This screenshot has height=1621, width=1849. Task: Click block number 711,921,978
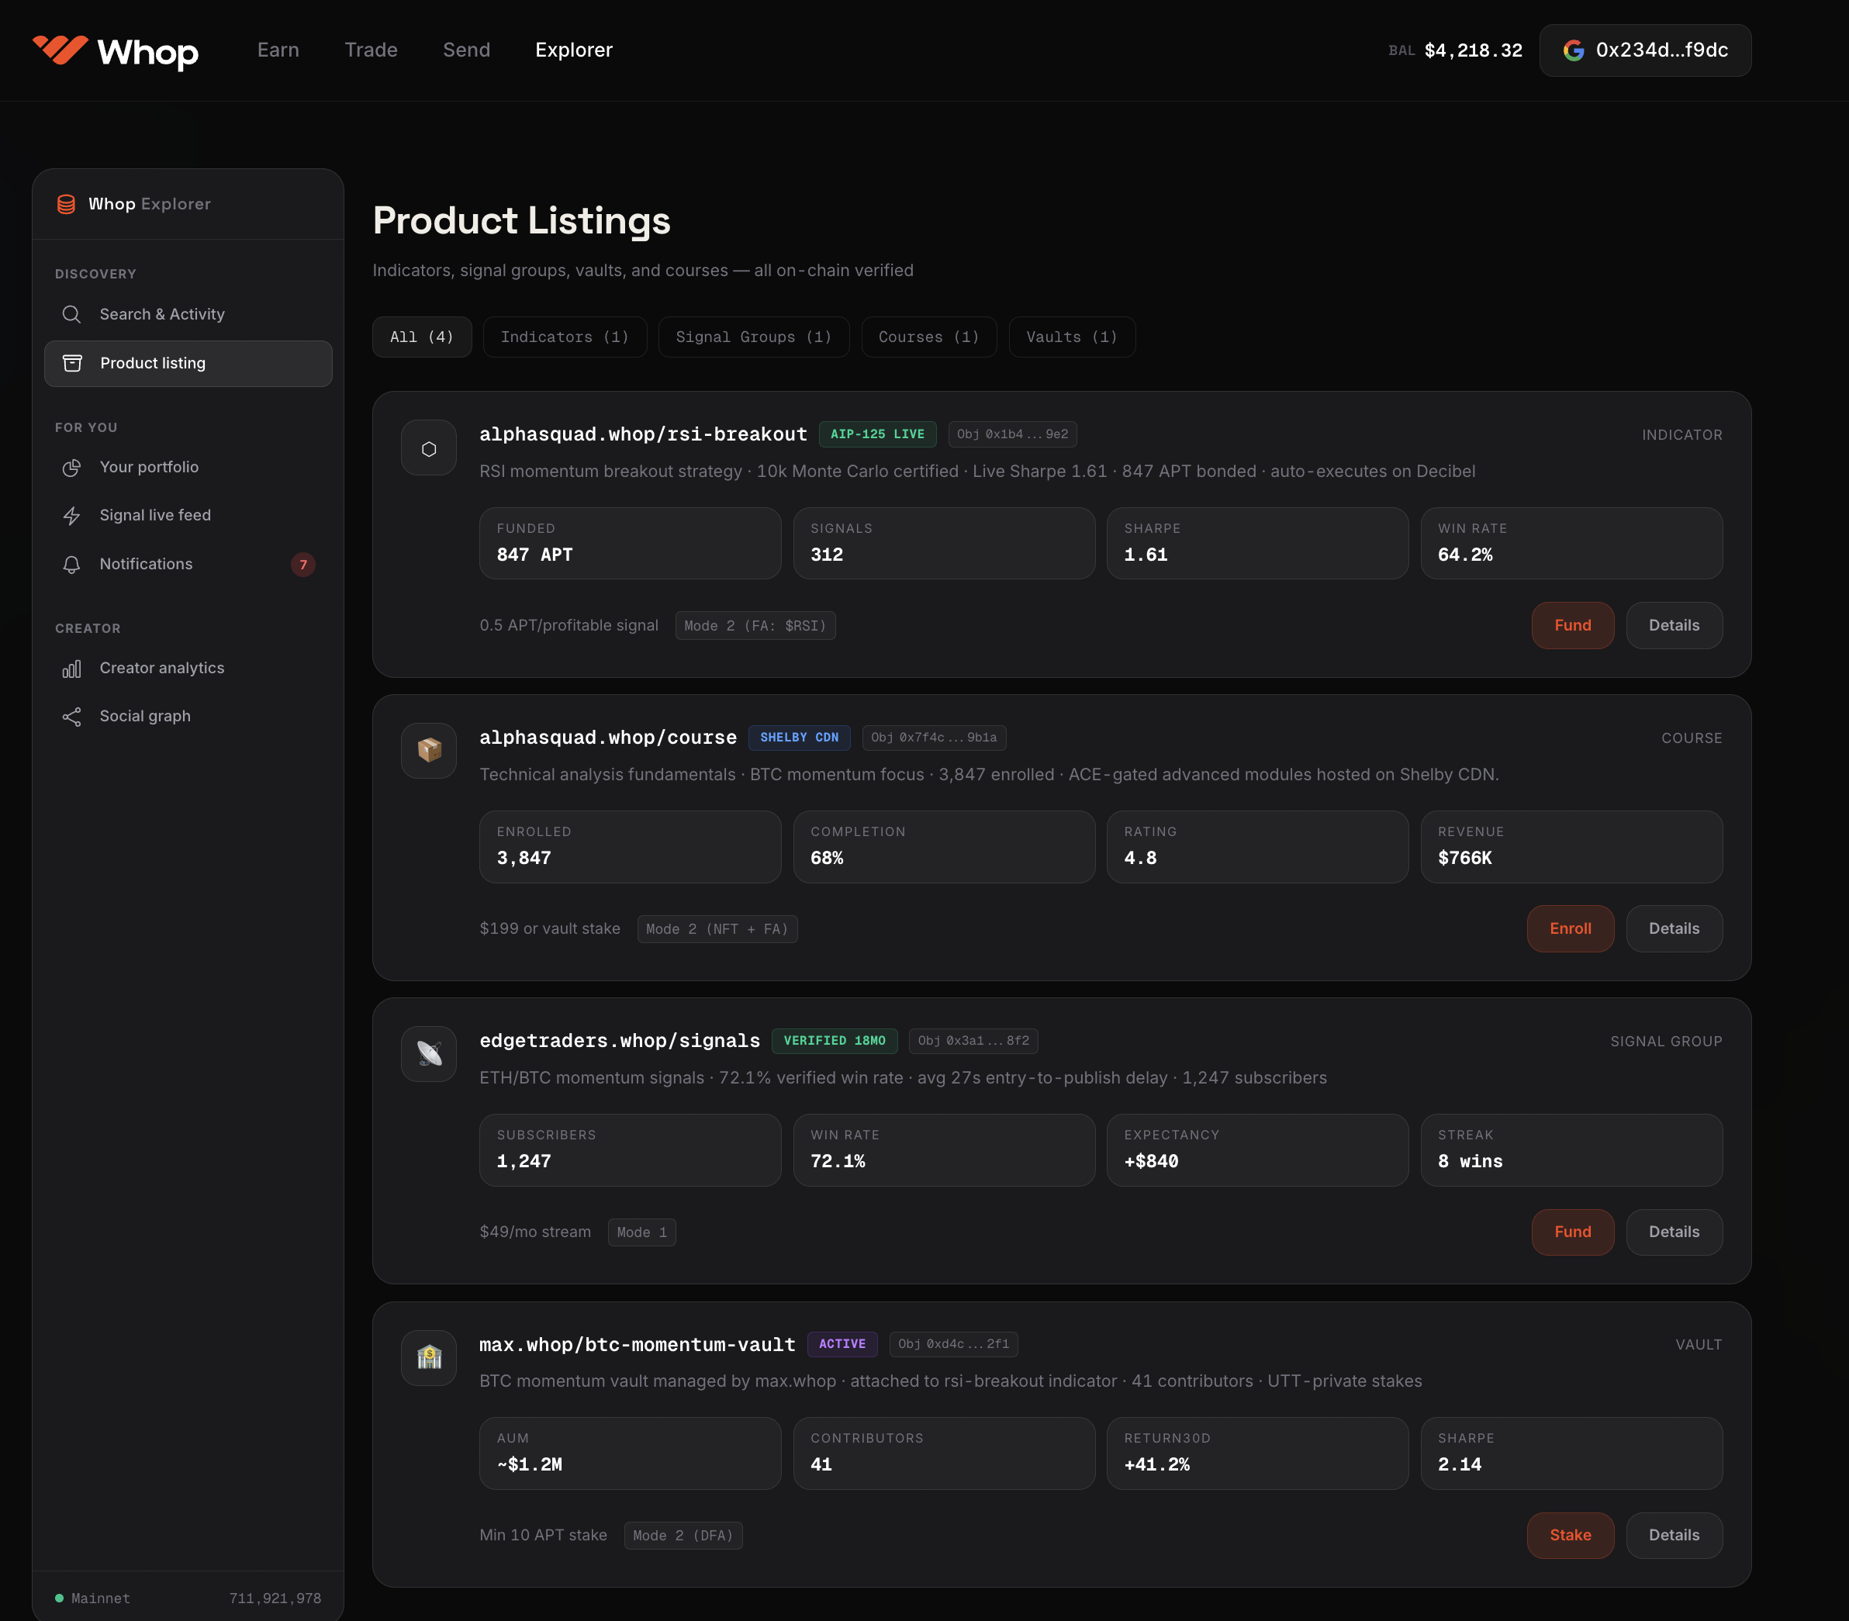275,1599
